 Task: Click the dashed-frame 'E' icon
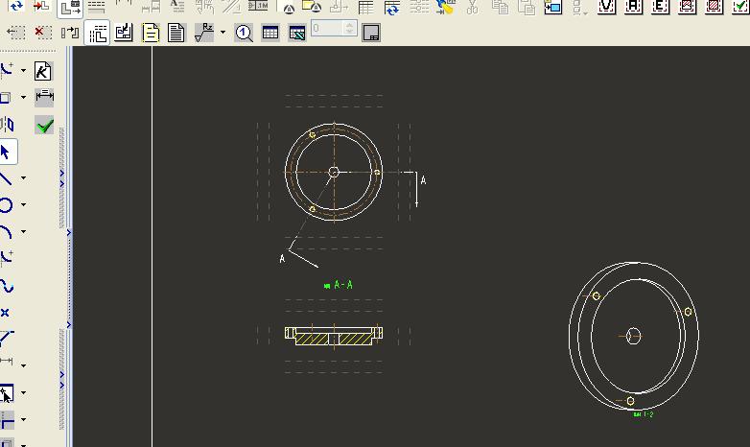[661, 6]
